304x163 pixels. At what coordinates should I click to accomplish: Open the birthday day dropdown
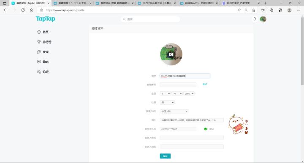165,94
